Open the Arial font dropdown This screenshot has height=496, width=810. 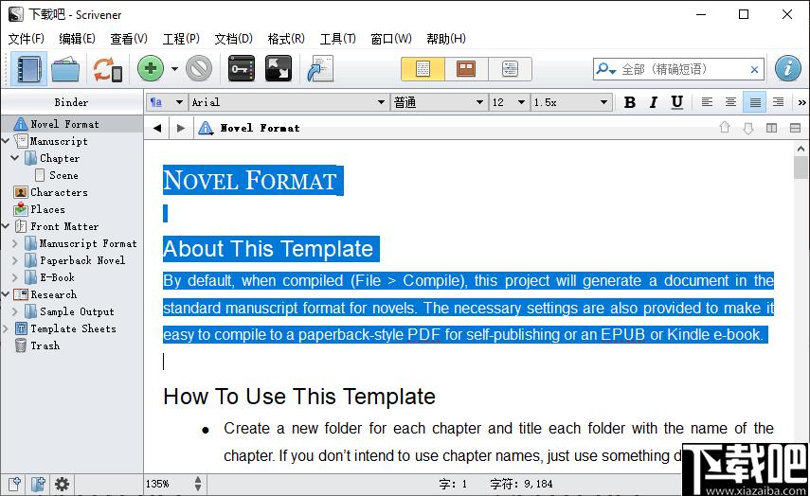(288, 102)
